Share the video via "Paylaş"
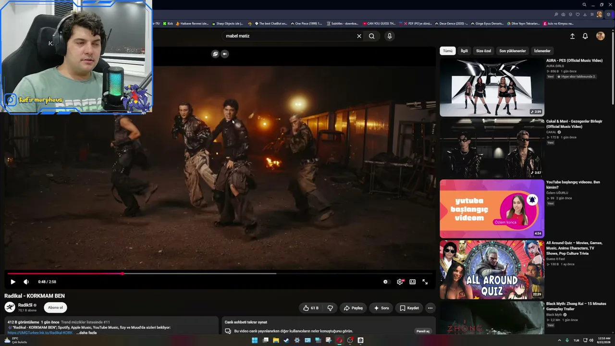This screenshot has height=346, width=615. point(353,308)
